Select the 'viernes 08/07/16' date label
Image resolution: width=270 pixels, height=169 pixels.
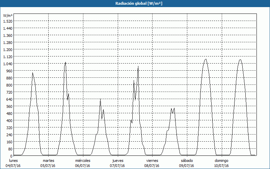[x=152, y=163]
